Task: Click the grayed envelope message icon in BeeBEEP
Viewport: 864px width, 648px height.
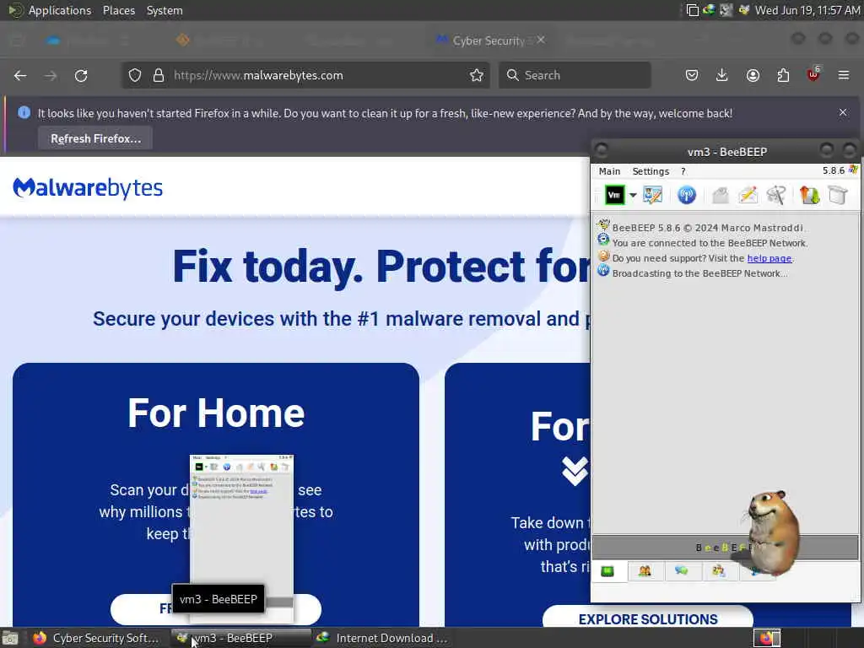Action: pos(721,195)
